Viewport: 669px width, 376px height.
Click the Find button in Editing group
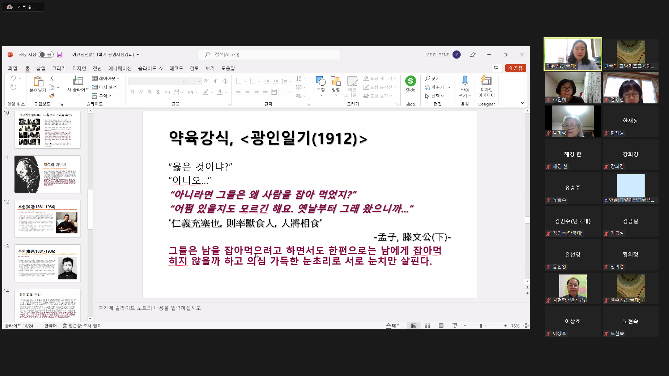click(x=432, y=78)
